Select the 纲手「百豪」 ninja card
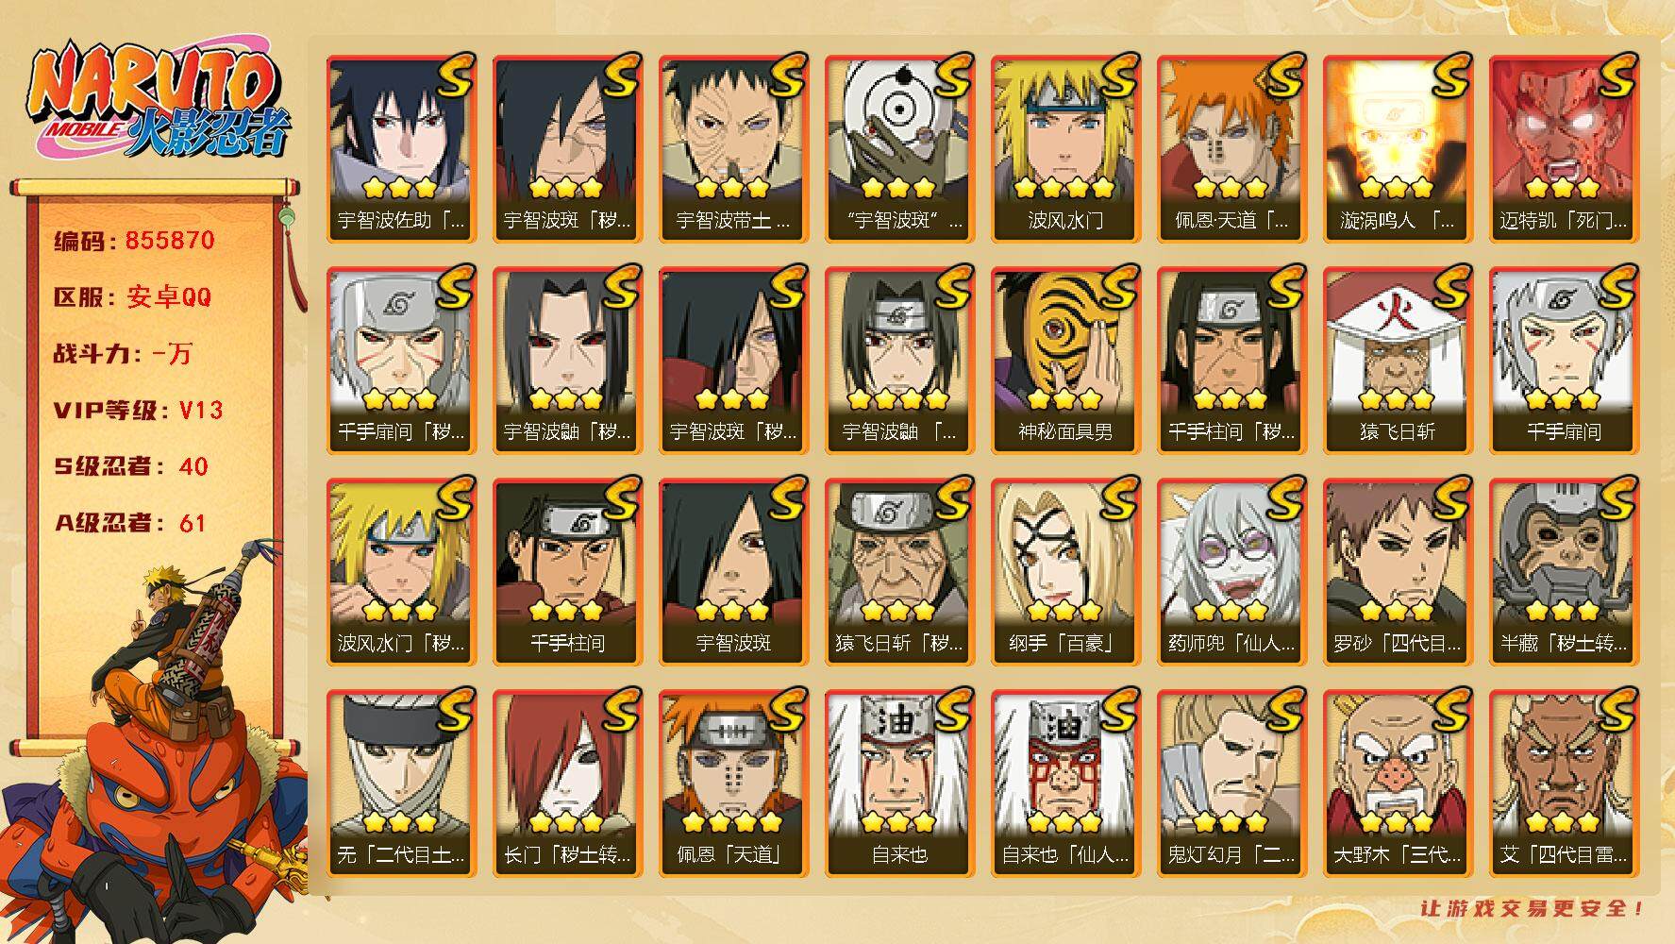 point(1065,572)
